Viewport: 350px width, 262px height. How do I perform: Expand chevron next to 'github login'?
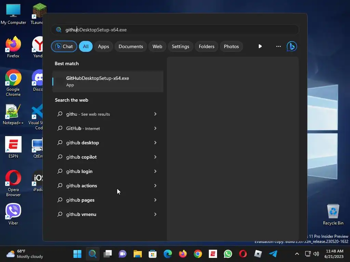pos(156,171)
